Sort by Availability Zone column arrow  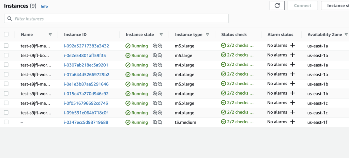coord(346,35)
